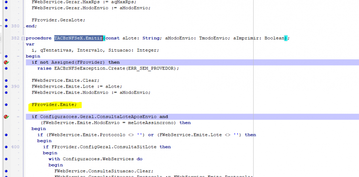Click 'qTentativas' in variable declaration

point(56,50)
